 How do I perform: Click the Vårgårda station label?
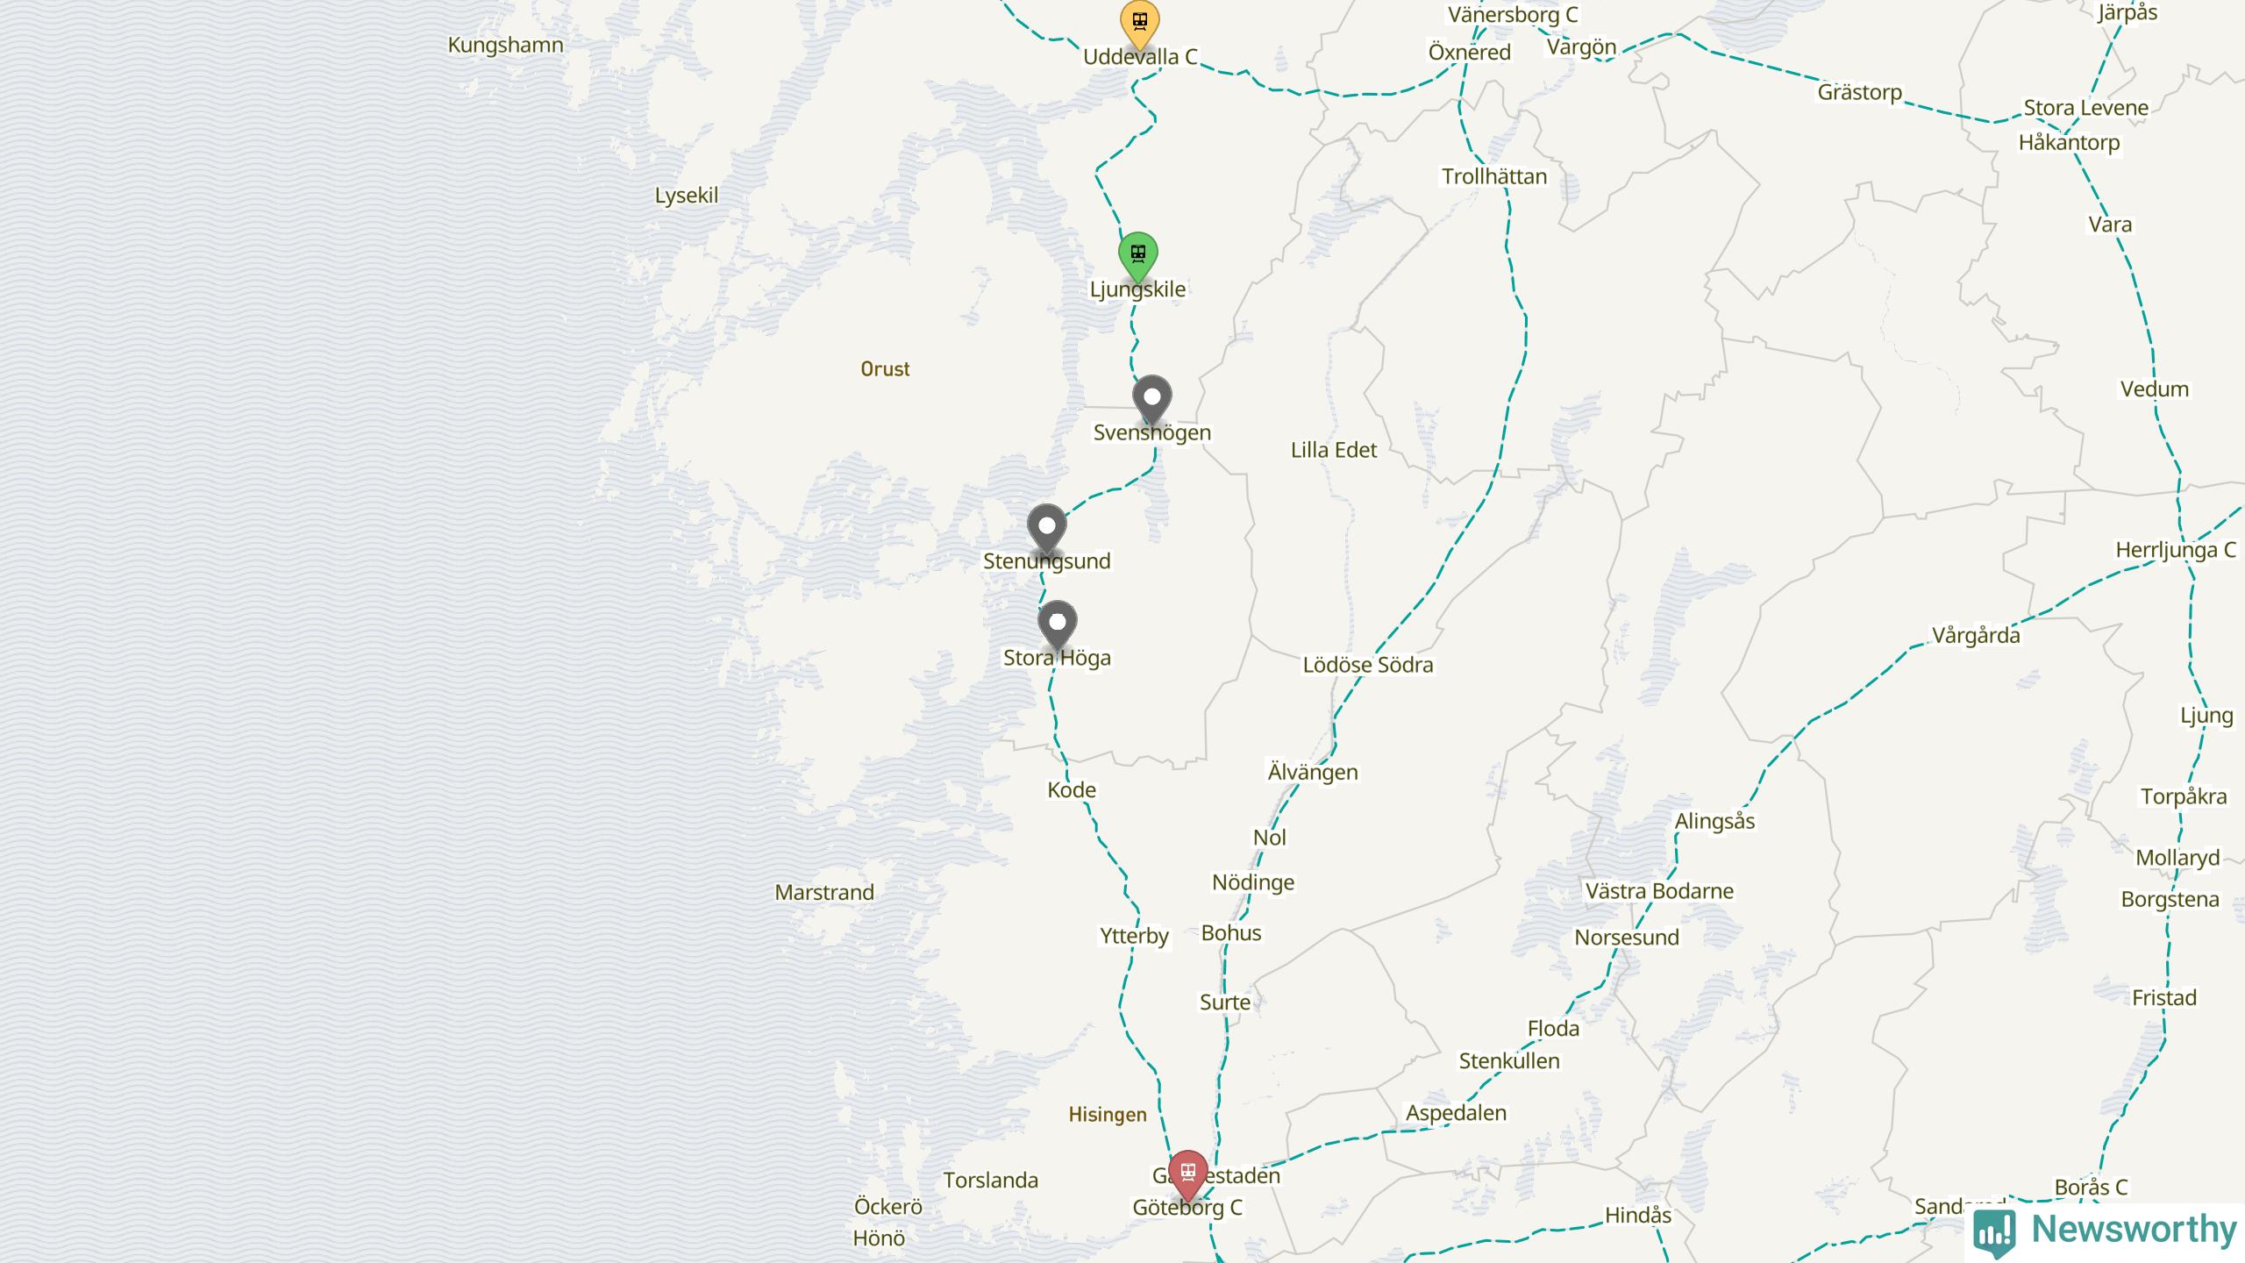(x=1976, y=635)
